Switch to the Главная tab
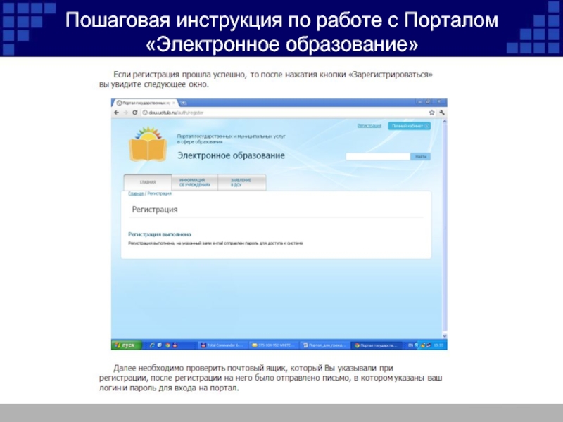This screenshot has height=422, width=563. pos(148,182)
